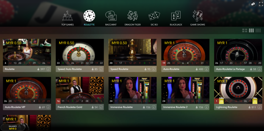Screen dimensions: 264x131
Task: Launch Immersive Roulette 2 game
Action: click(x=185, y=93)
